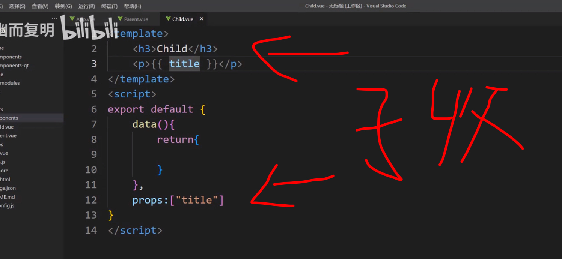Open the 转到(G) menu
The width and height of the screenshot is (562, 259).
(x=63, y=6)
